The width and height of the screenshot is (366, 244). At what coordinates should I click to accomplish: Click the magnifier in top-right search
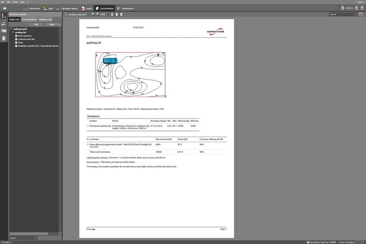pos(355,15)
